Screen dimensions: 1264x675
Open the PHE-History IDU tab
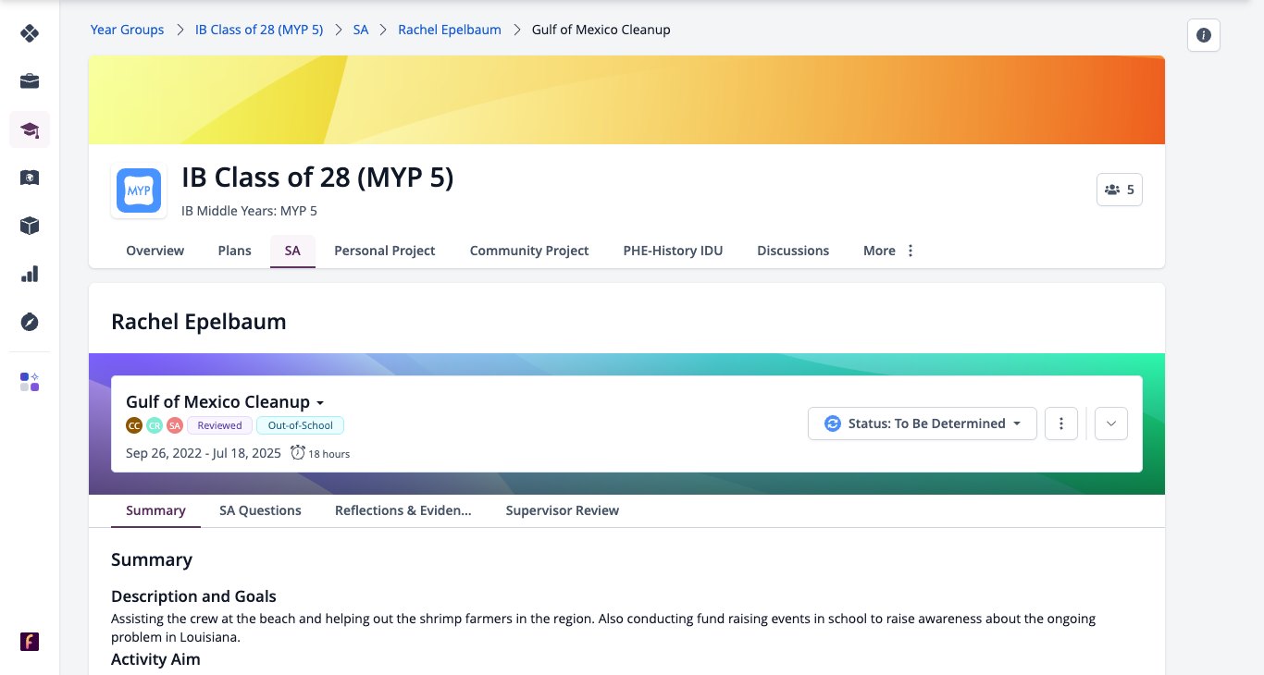[673, 251]
